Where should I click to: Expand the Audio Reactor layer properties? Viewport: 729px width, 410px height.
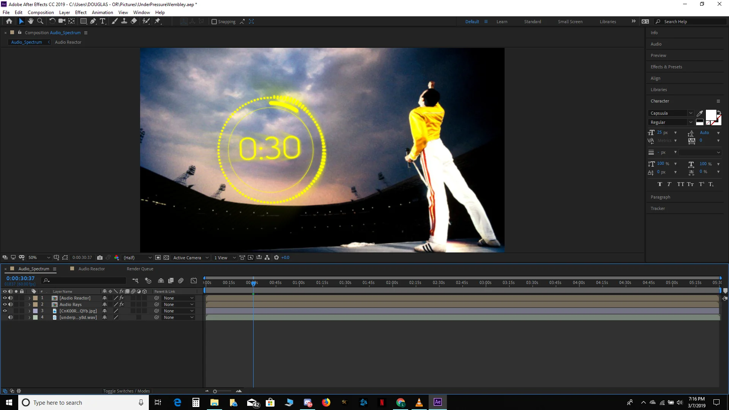point(29,298)
